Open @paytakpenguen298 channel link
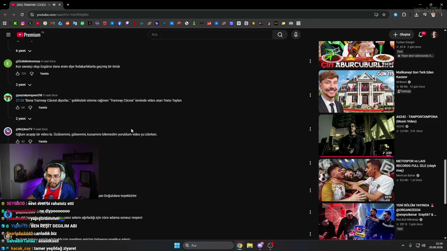This screenshot has height=251, width=447. (29, 95)
